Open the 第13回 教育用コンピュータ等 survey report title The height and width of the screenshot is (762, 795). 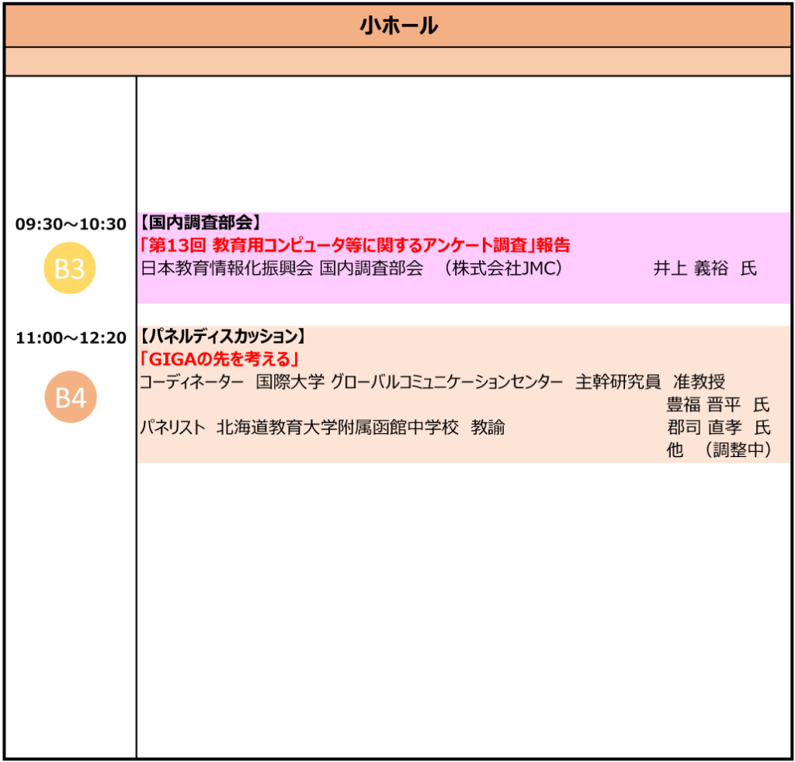click(x=354, y=245)
